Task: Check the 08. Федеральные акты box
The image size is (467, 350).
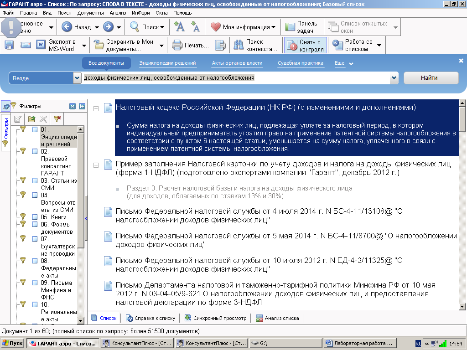Action: click(x=35, y=261)
